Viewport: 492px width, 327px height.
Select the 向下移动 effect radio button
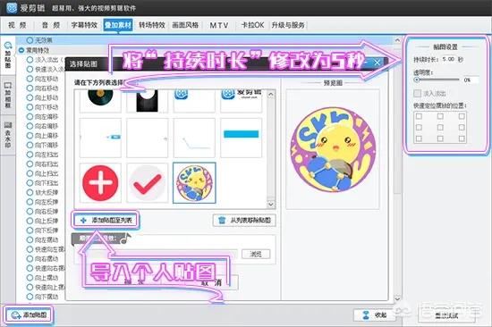coord(30,107)
